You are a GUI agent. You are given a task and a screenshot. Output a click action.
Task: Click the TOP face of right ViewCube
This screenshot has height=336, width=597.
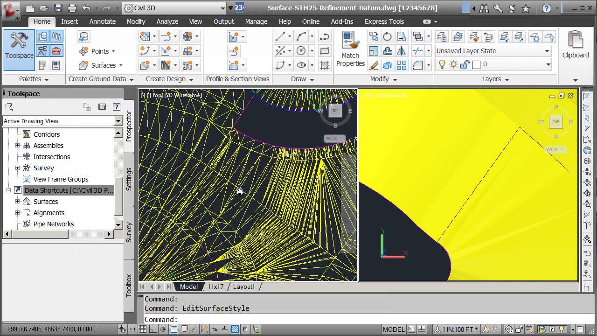coord(555,122)
